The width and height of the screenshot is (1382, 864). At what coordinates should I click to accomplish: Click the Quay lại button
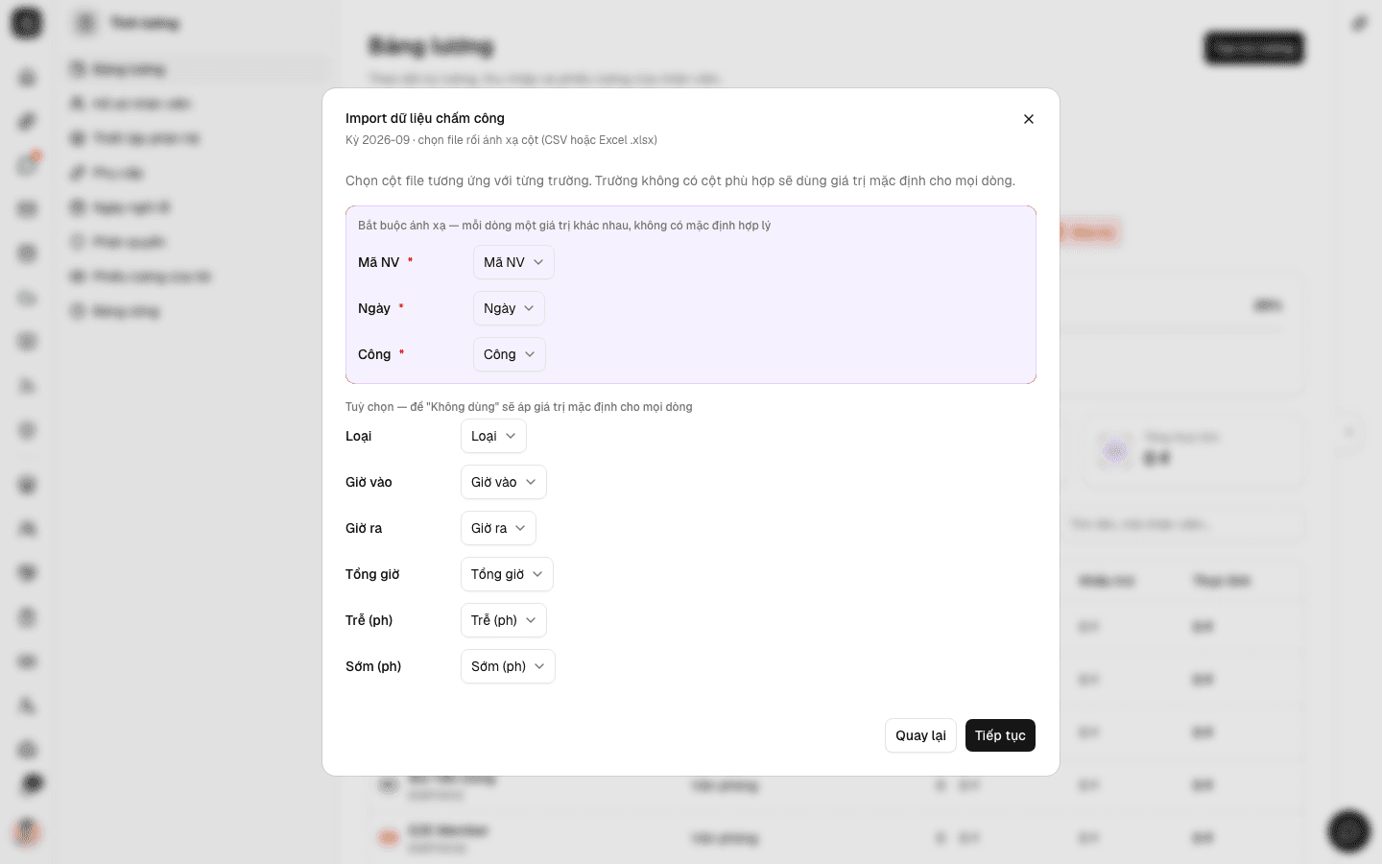[x=920, y=735]
